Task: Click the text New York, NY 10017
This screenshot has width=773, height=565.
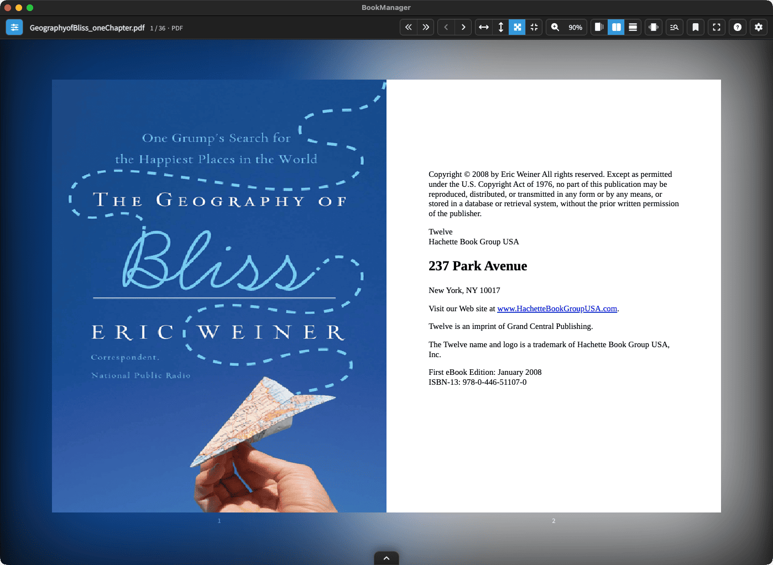Action: [x=464, y=290]
